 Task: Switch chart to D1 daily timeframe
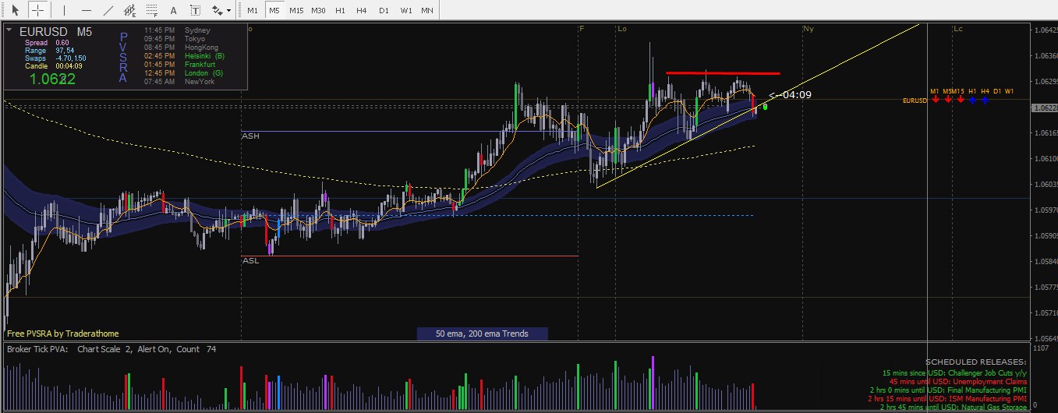click(x=384, y=11)
